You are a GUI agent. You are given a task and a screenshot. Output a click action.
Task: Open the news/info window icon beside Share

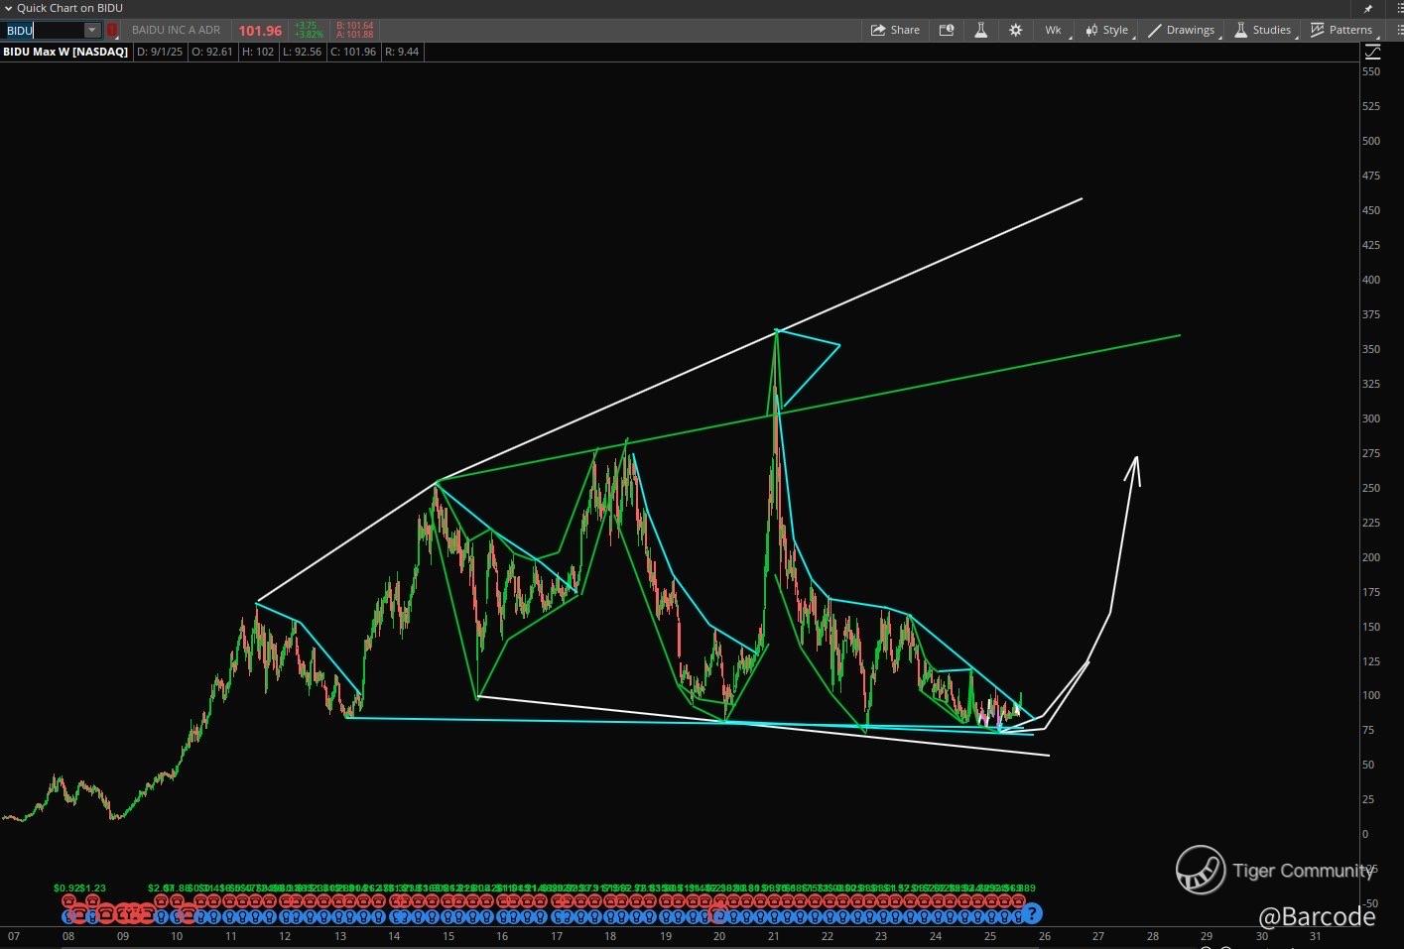(x=947, y=30)
